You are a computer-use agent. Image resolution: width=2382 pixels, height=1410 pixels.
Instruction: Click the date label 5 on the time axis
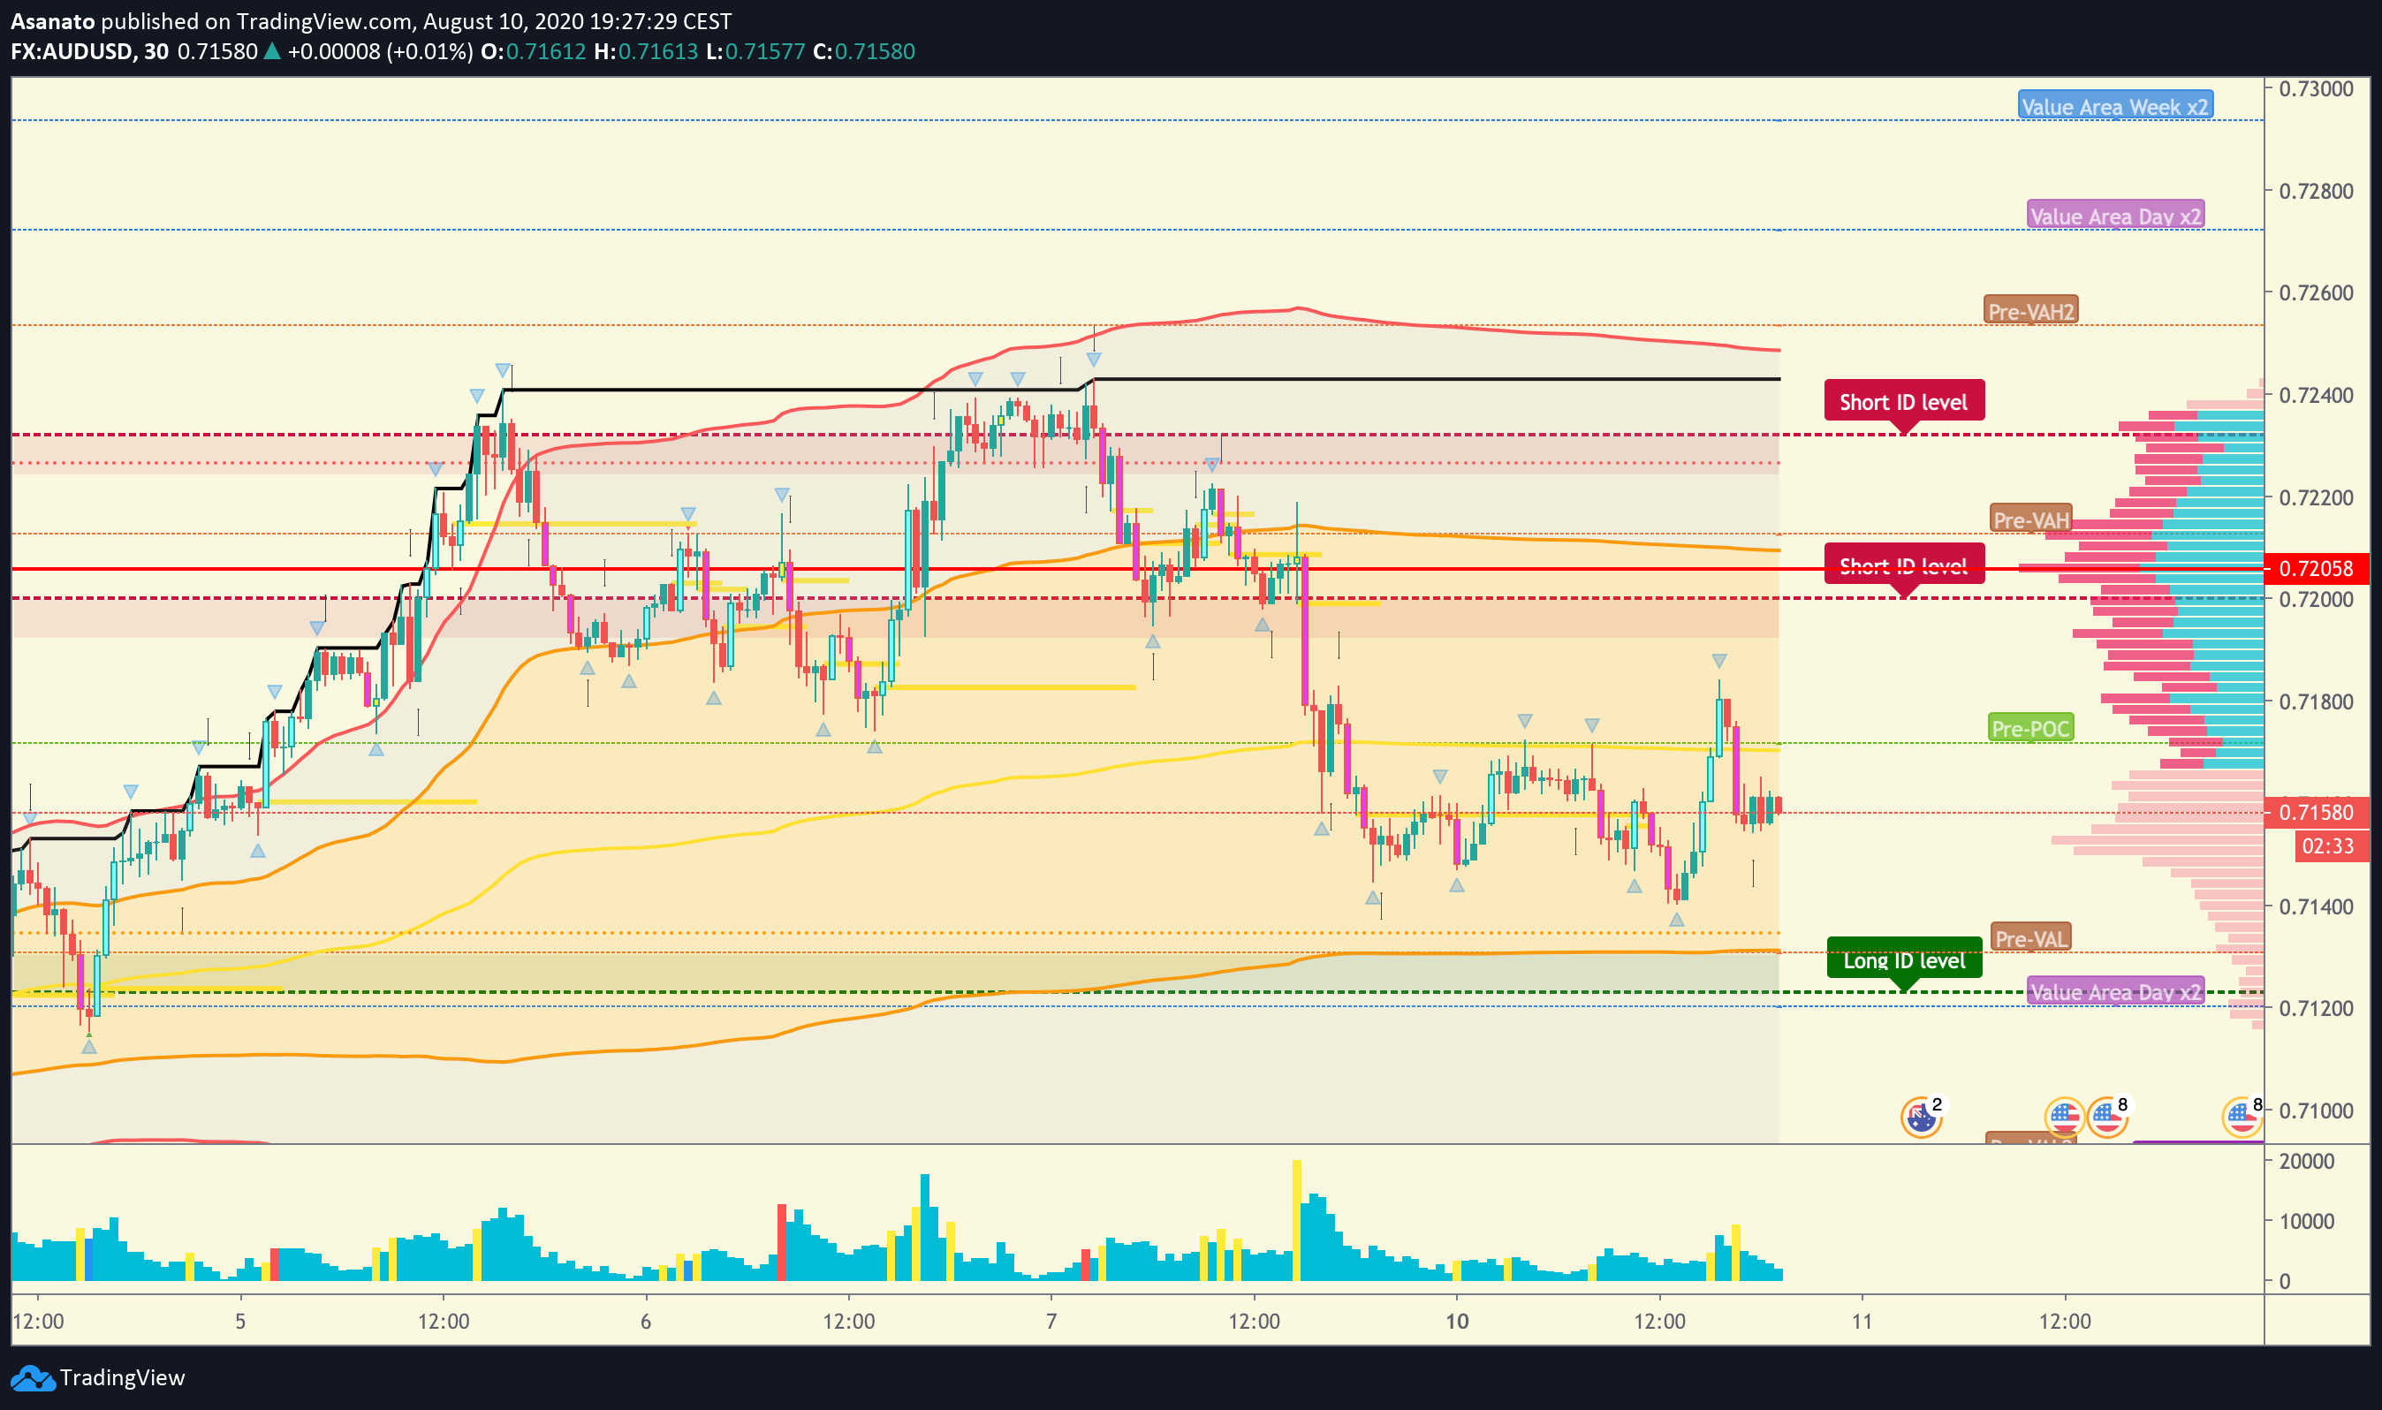[240, 1322]
